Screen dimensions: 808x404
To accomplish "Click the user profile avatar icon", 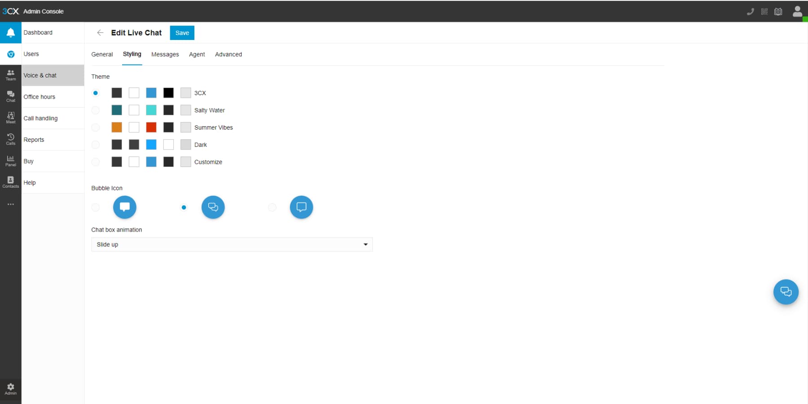I will click(797, 11).
